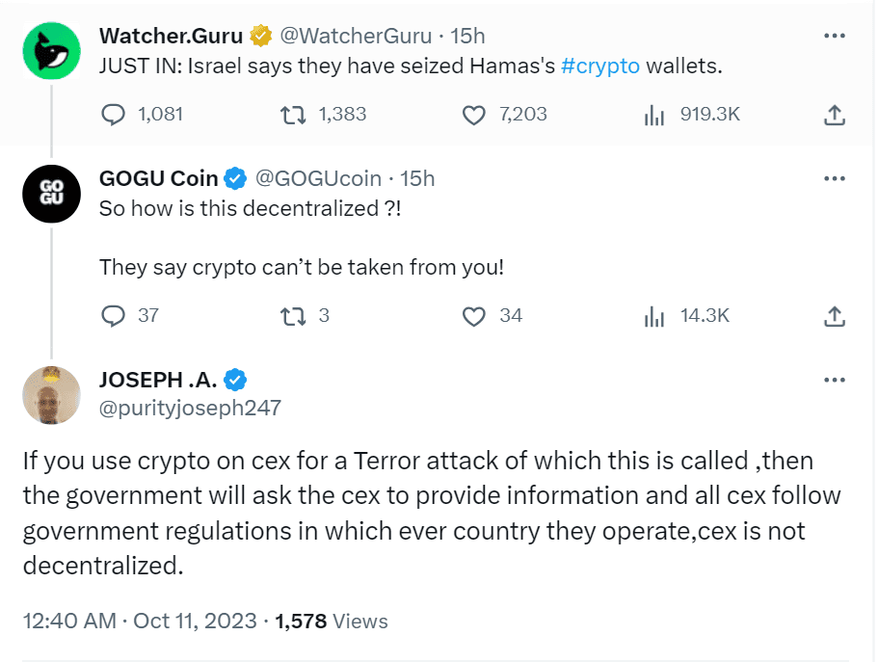This screenshot has height=662, width=878.
Task: Like Watcher.Guru's tweet with the heart icon
Action: pyautogui.click(x=473, y=114)
